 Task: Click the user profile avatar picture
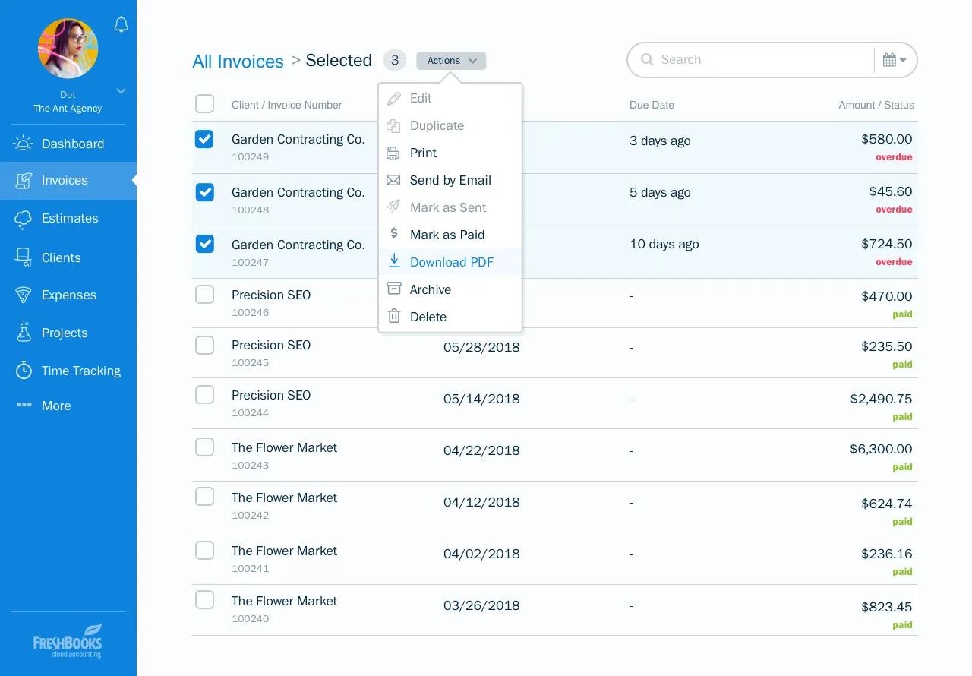coord(68,49)
